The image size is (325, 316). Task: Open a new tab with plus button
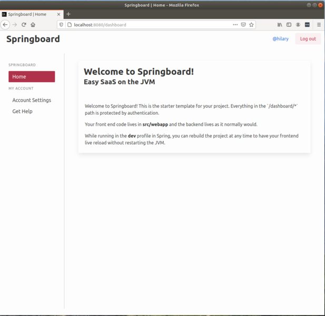pos(68,14)
